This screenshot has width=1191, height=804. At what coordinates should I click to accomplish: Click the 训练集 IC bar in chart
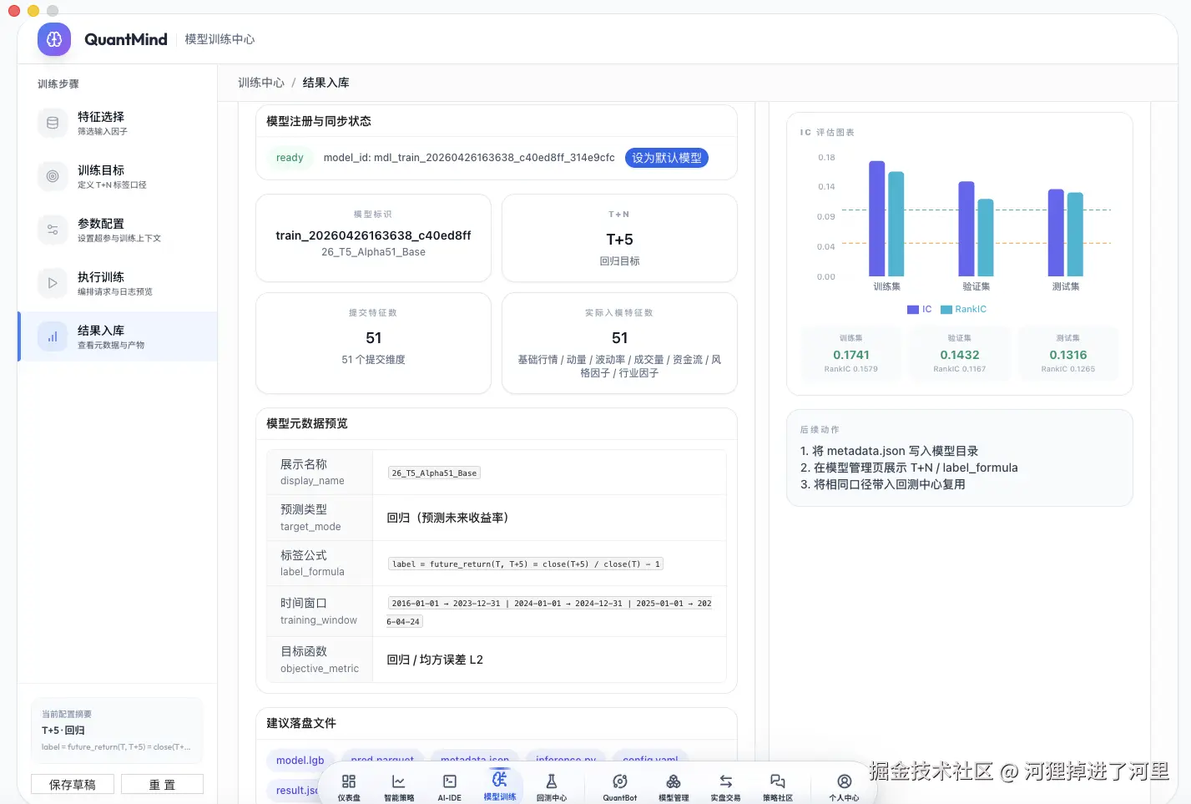[876, 218]
